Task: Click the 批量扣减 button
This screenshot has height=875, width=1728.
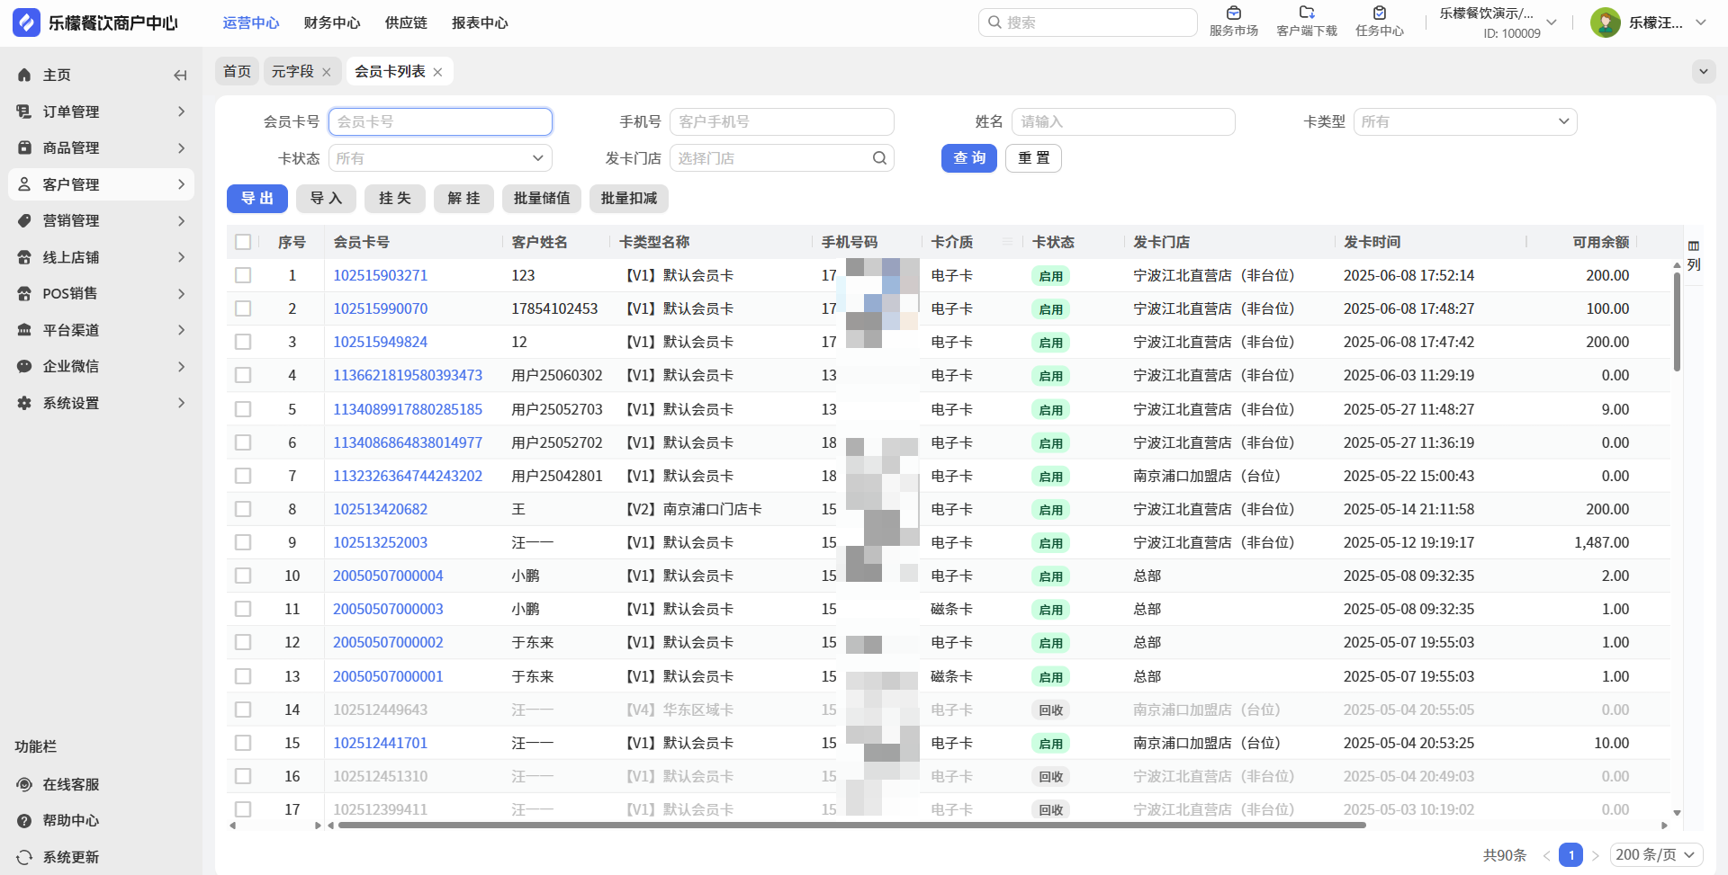Action: coord(629,199)
